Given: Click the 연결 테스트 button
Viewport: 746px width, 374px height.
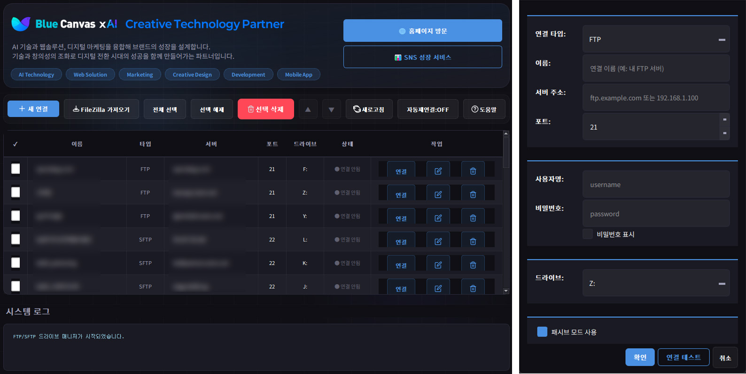Looking at the screenshot, I should [x=683, y=358].
